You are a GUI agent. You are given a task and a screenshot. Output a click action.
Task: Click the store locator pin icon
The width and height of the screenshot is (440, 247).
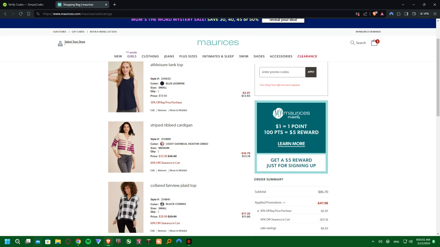point(60,44)
